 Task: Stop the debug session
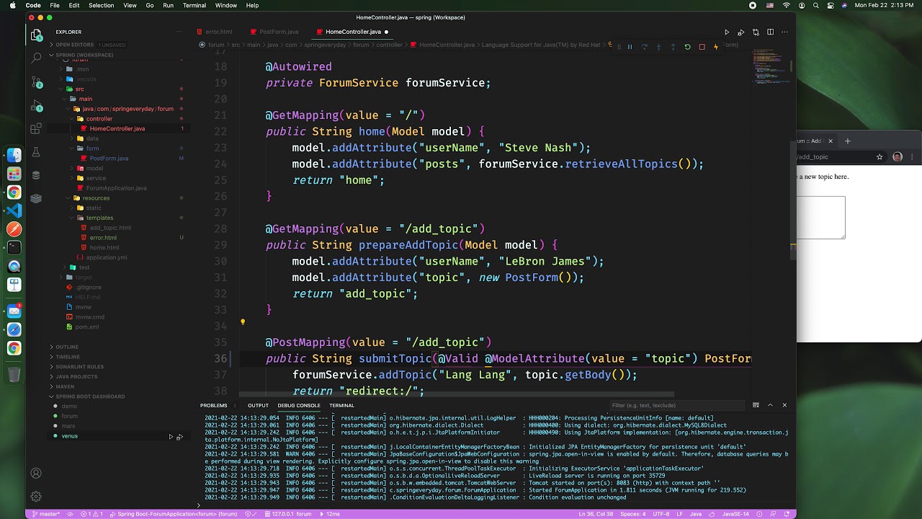702,47
